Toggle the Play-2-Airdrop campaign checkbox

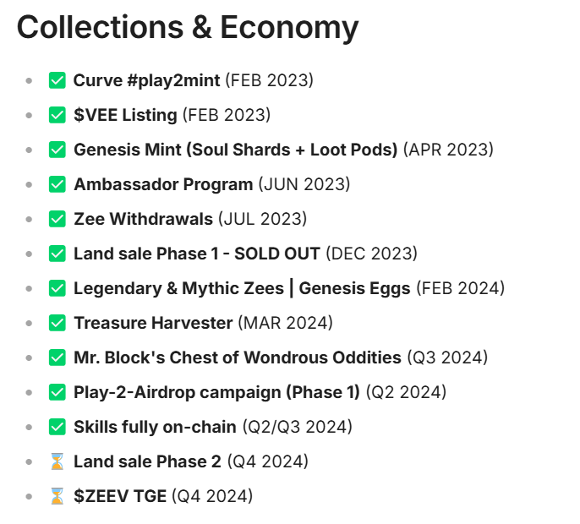(57, 392)
